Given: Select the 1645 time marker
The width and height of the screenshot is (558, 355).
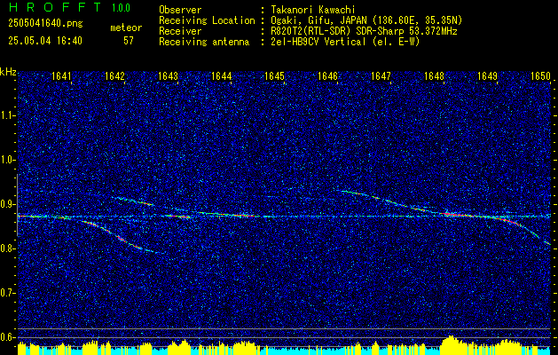Looking at the screenshot, I should 274,76.
